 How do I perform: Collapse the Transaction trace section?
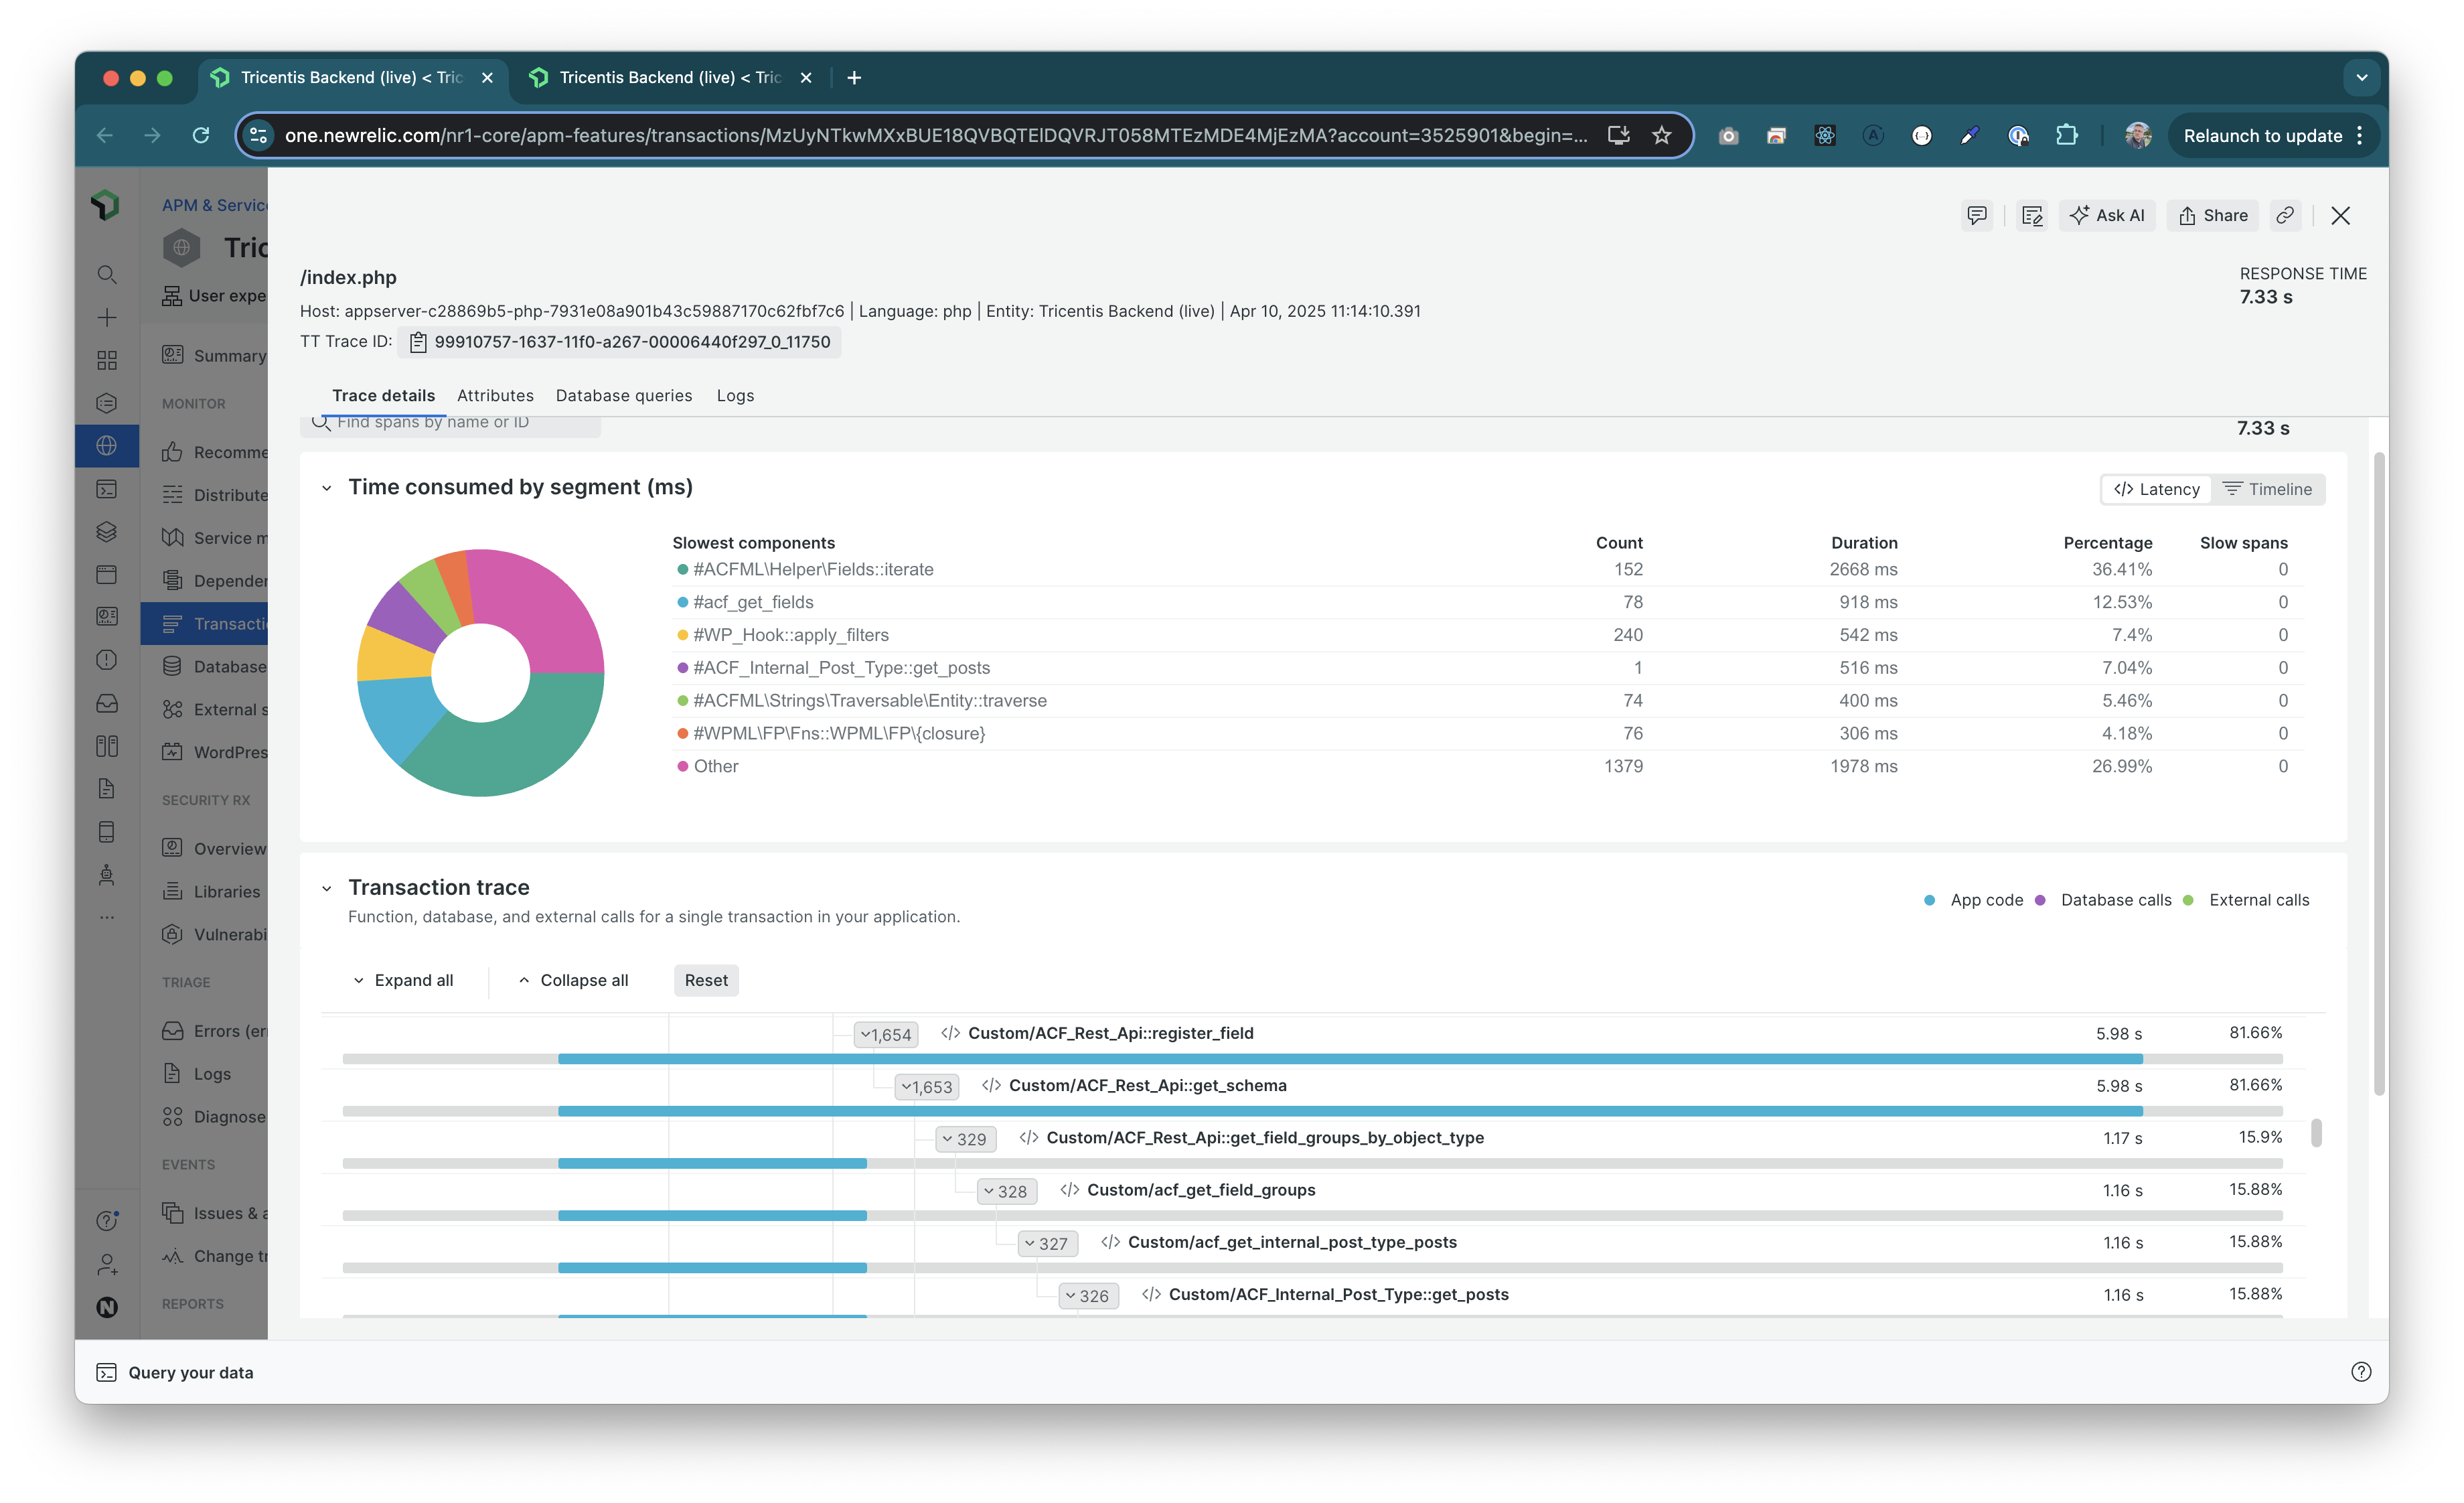click(326, 888)
